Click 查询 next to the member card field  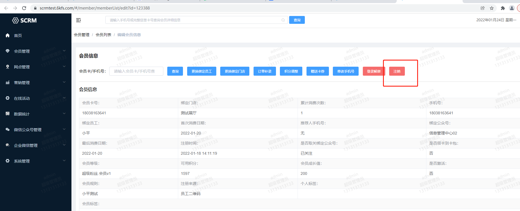point(175,71)
